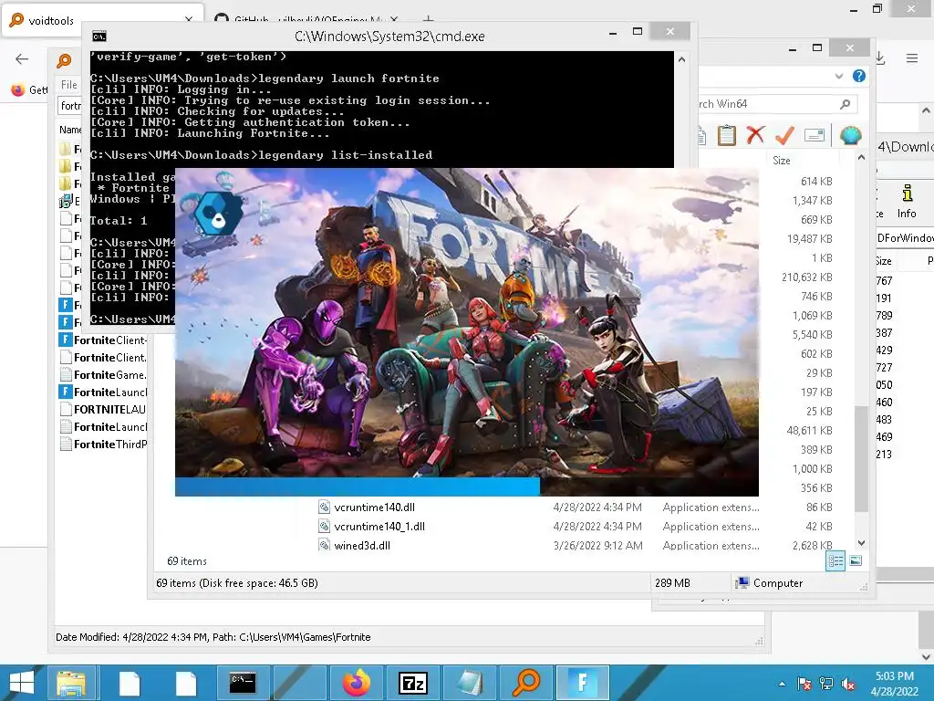Click the Action Center flag tray icon
Screen dimensions: 934x701
804,684
